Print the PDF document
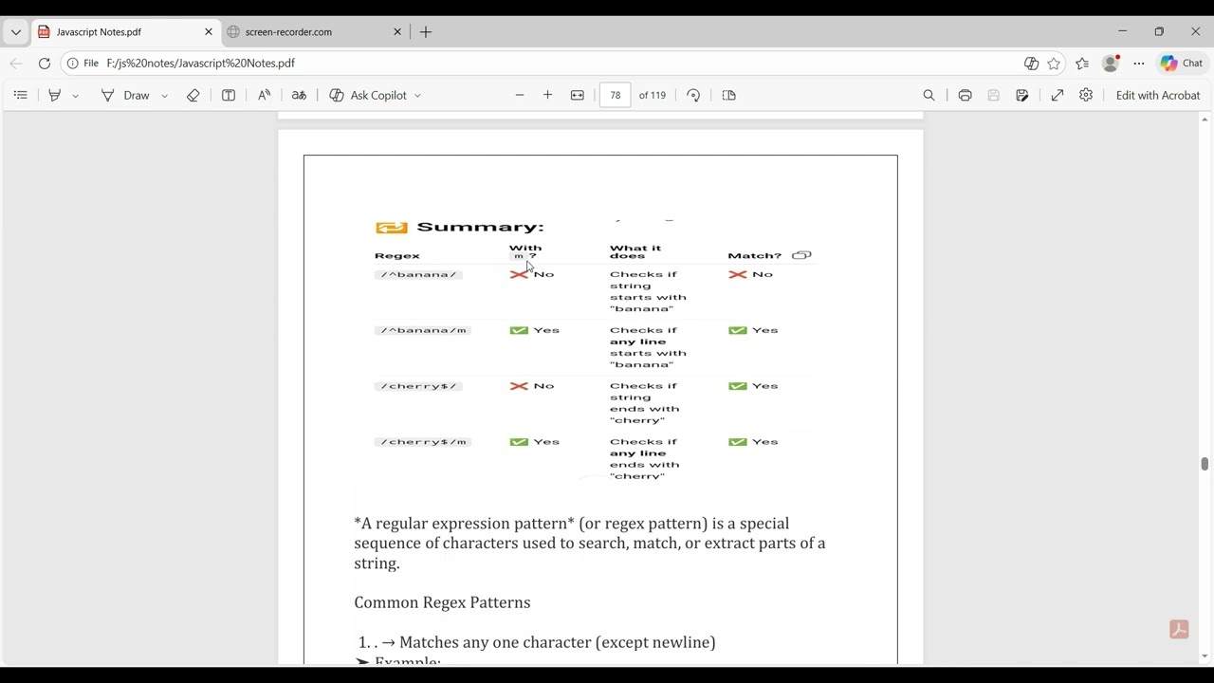The width and height of the screenshot is (1214, 683). [x=965, y=95]
